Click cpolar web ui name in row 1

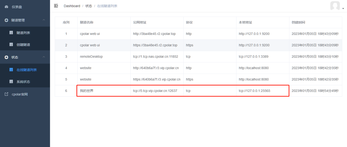pos(90,34)
